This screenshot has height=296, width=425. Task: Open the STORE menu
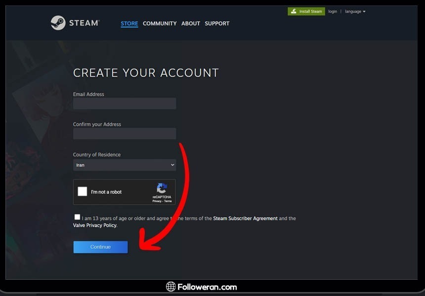point(129,23)
